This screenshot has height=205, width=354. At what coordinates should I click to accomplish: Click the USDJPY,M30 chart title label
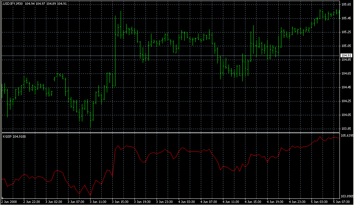coord(13,3)
